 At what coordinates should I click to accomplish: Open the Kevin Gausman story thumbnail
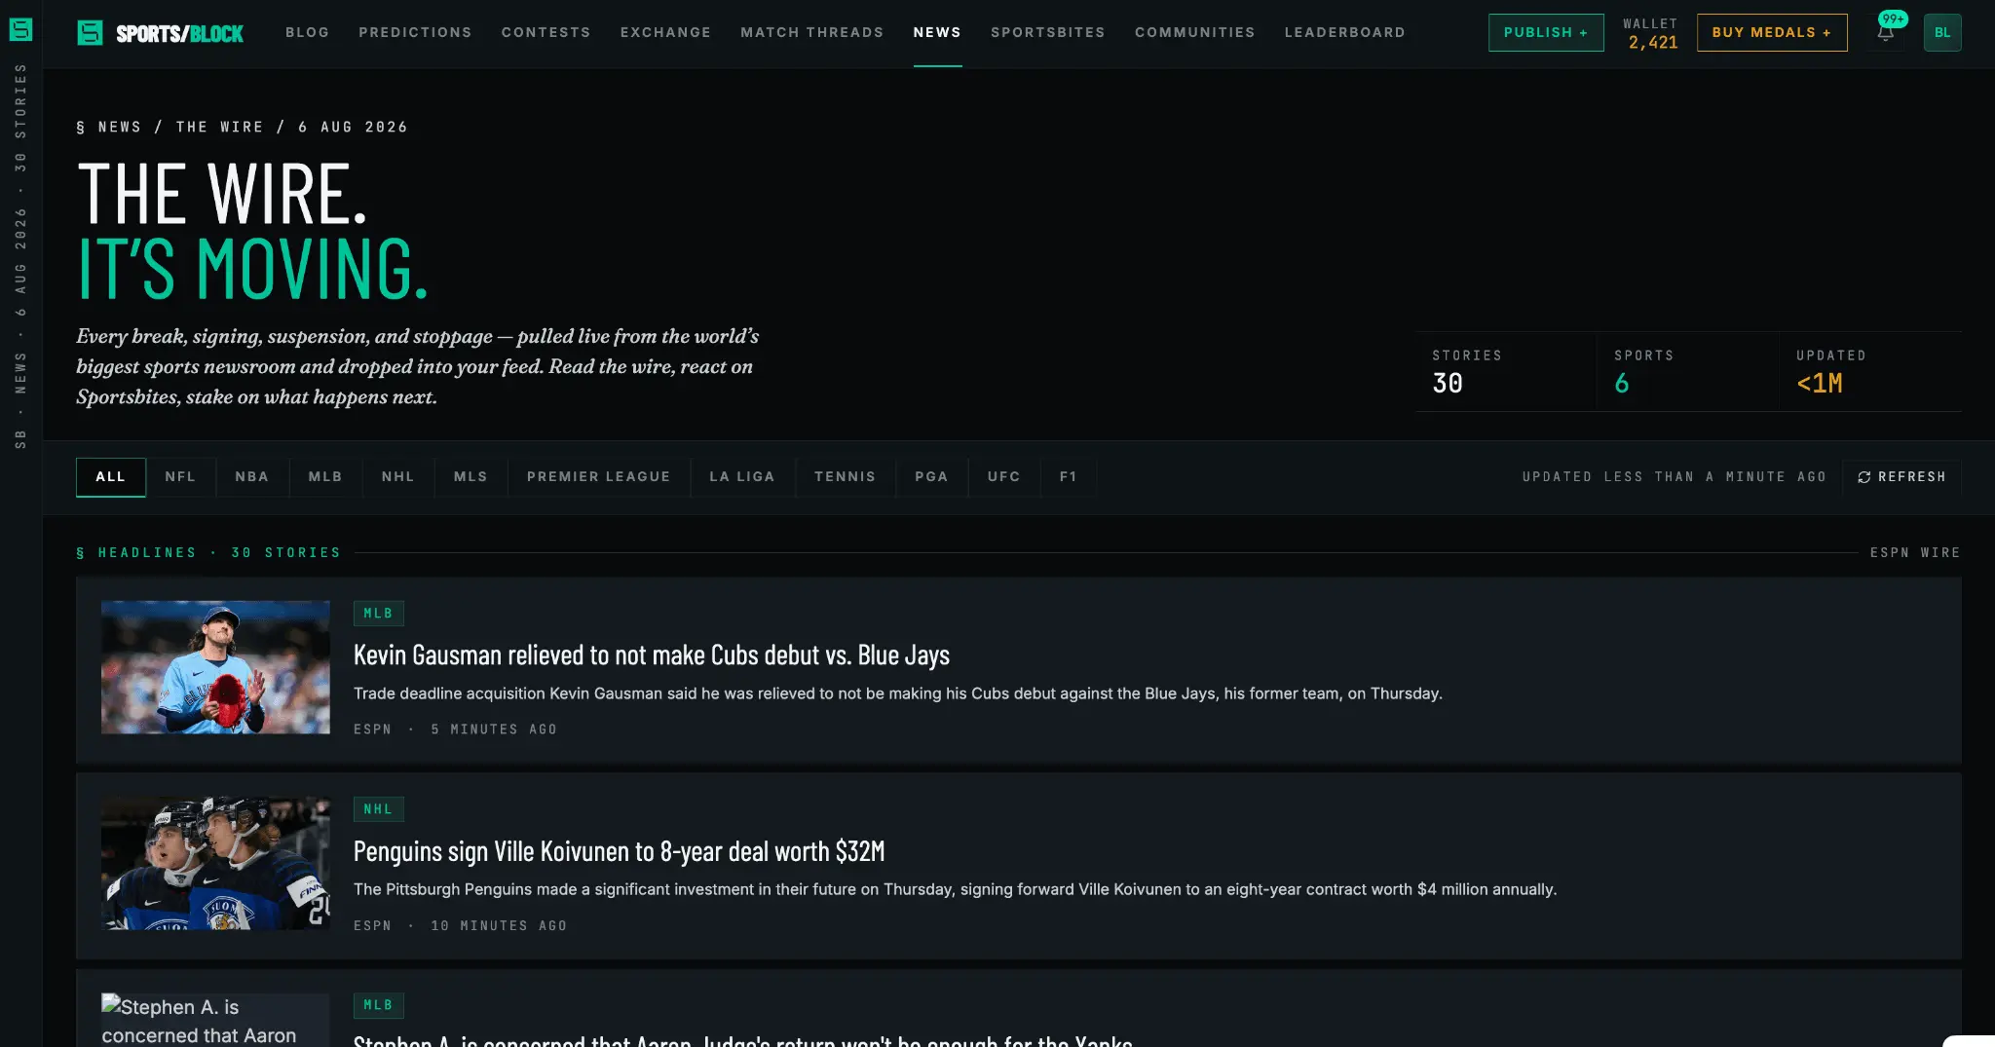(x=215, y=667)
